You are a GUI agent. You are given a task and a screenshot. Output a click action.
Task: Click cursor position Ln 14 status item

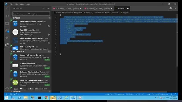pyautogui.click(x=114, y=94)
